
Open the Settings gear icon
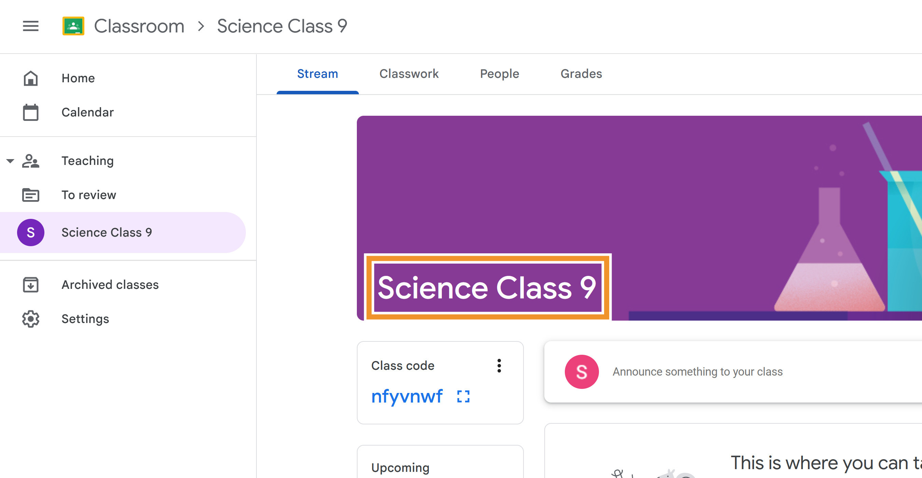click(30, 319)
